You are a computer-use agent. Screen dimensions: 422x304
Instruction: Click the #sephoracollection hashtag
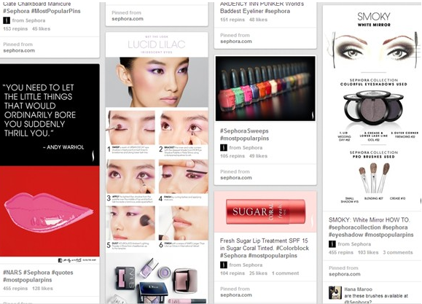pyautogui.click(x=354, y=227)
